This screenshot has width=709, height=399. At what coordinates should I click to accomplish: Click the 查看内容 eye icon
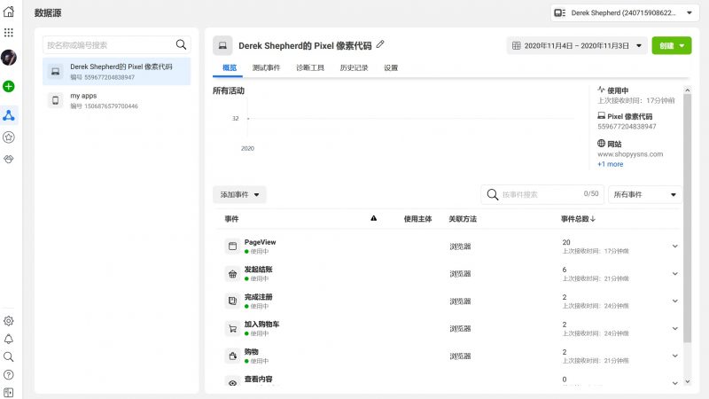point(232,383)
